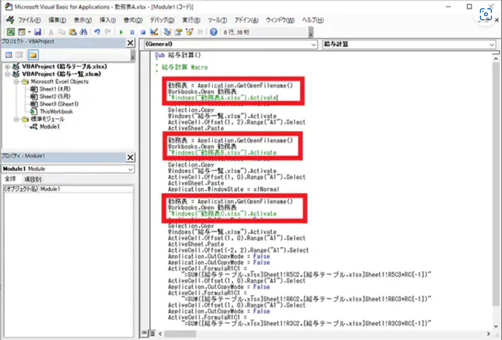Close the Properties pane
Screen dimensions: 502x340
pyautogui.click(x=130, y=157)
